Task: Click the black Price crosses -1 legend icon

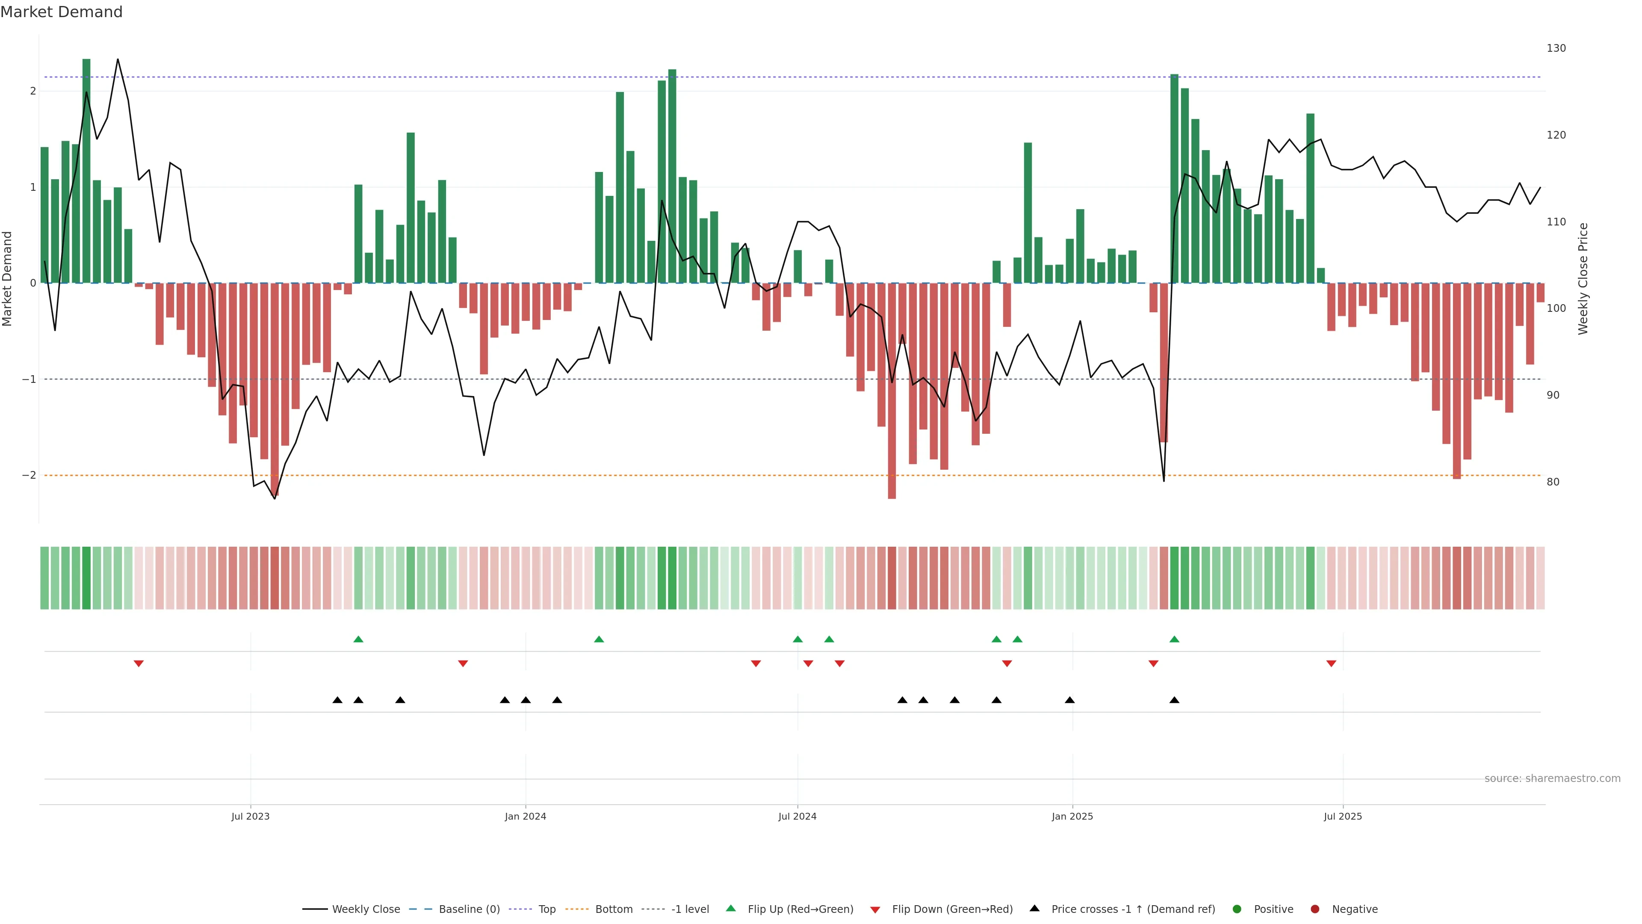Action: [1034, 908]
